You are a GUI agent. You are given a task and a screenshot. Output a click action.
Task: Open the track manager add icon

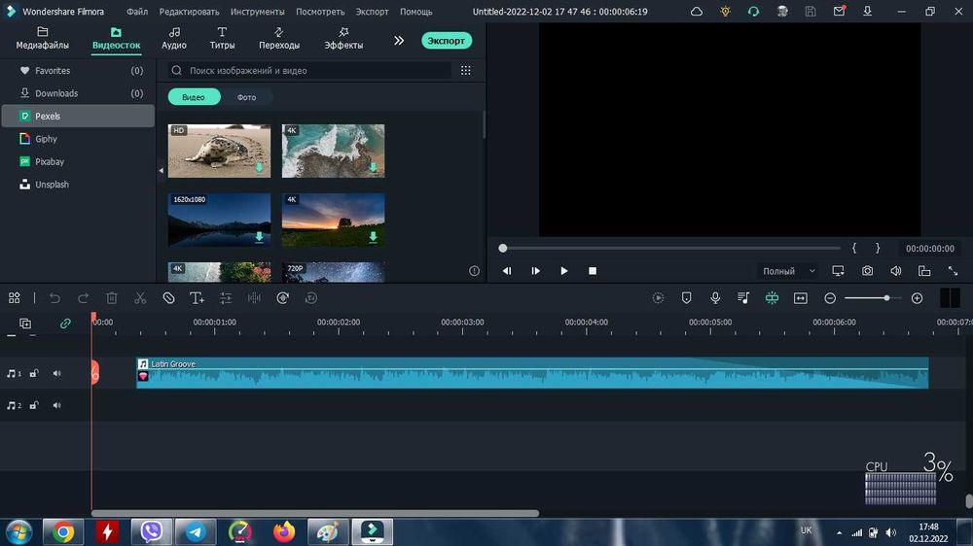click(25, 324)
